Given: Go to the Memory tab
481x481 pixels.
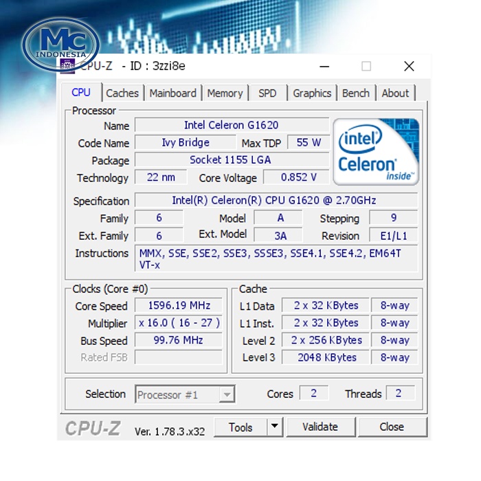Looking at the screenshot, I should click(x=225, y=93).
